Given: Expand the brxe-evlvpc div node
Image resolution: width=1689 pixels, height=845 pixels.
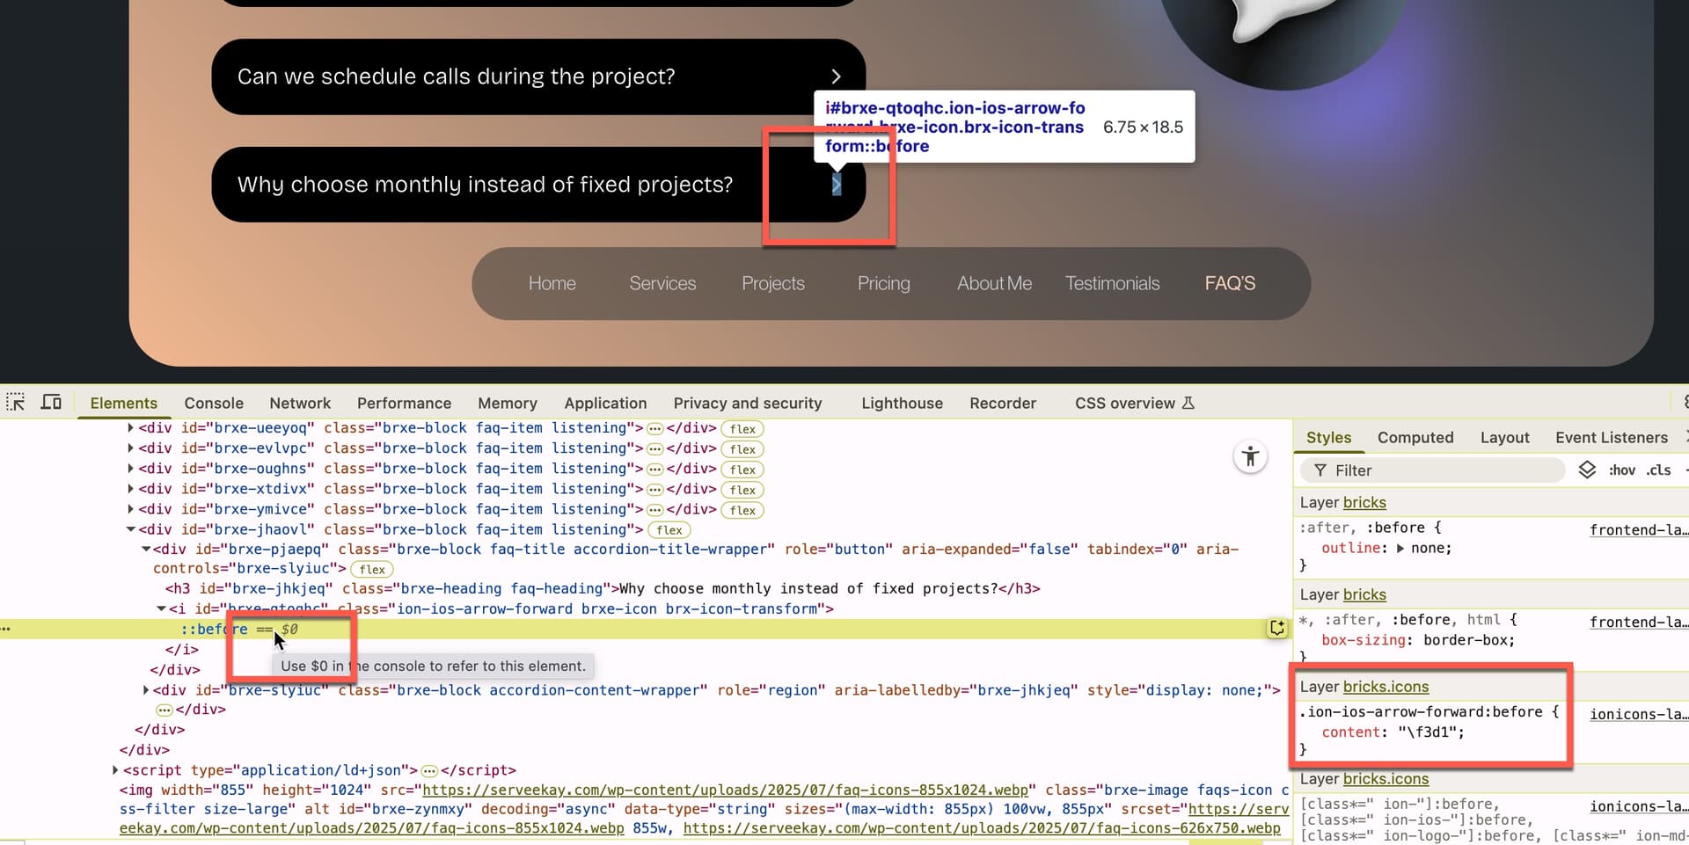Looking at the screenshot, I should 130,448.
